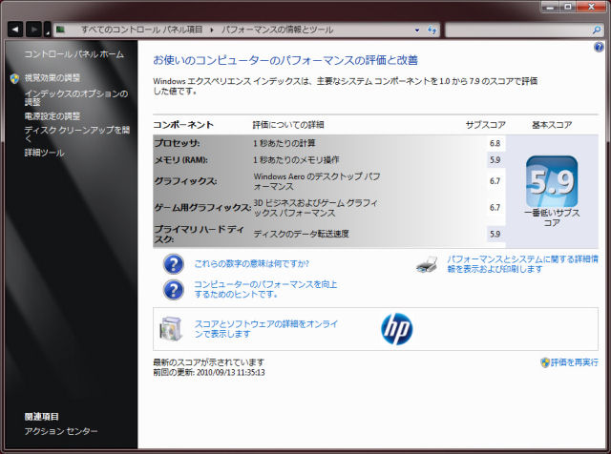Click 評価を再実行 to rerun assessment
Image resolution: width=611 pixels, height=454 pixels.
pos(575,362)
